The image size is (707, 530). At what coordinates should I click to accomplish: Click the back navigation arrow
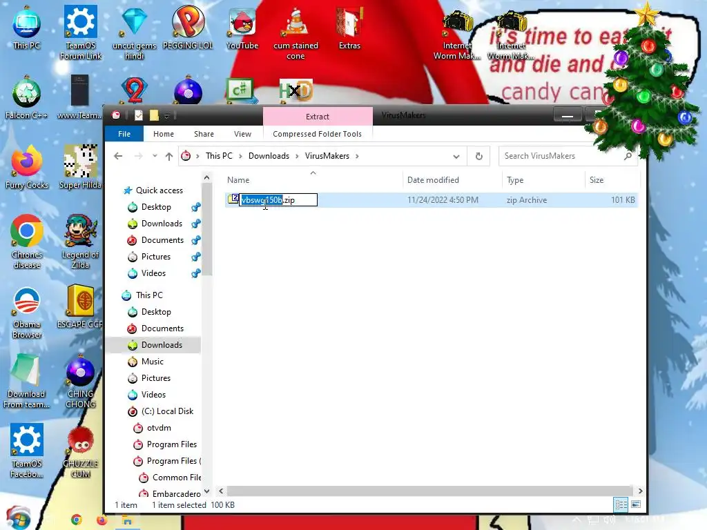pyautogui.click(x=118, y=156)
